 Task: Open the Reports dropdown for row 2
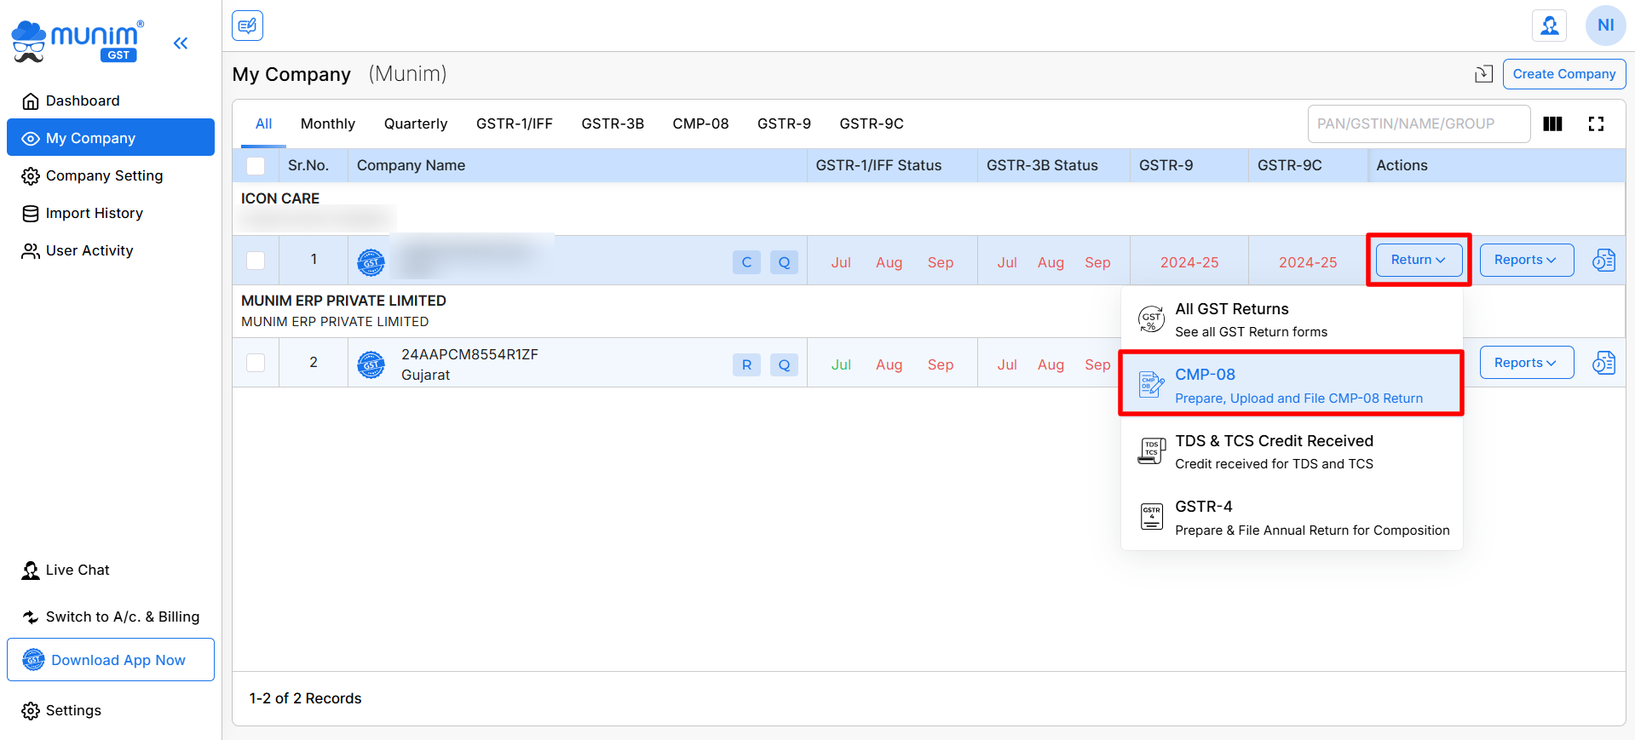tap(1526, 363)
